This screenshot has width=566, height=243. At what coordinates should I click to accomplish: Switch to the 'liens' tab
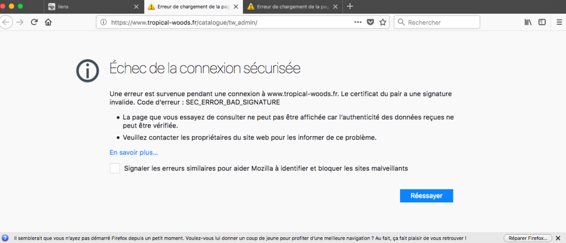pyautogui.click(x=93, y=6)
